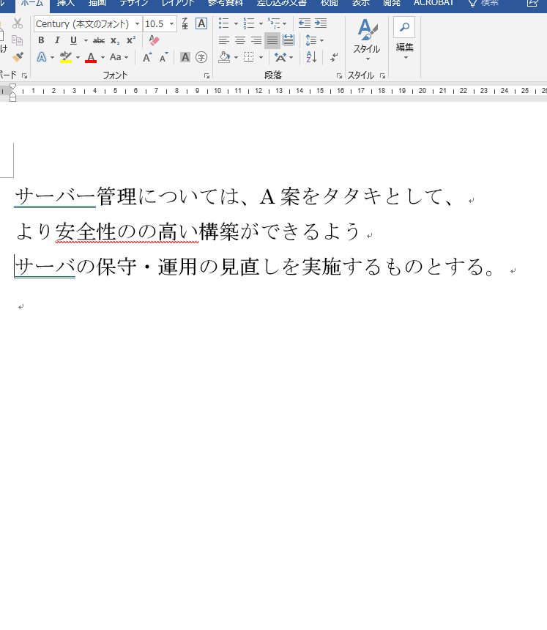The width and height of the screenshot is (547, 630).
Task: Click the word 構築 in the document
Action: pos(220,231)
